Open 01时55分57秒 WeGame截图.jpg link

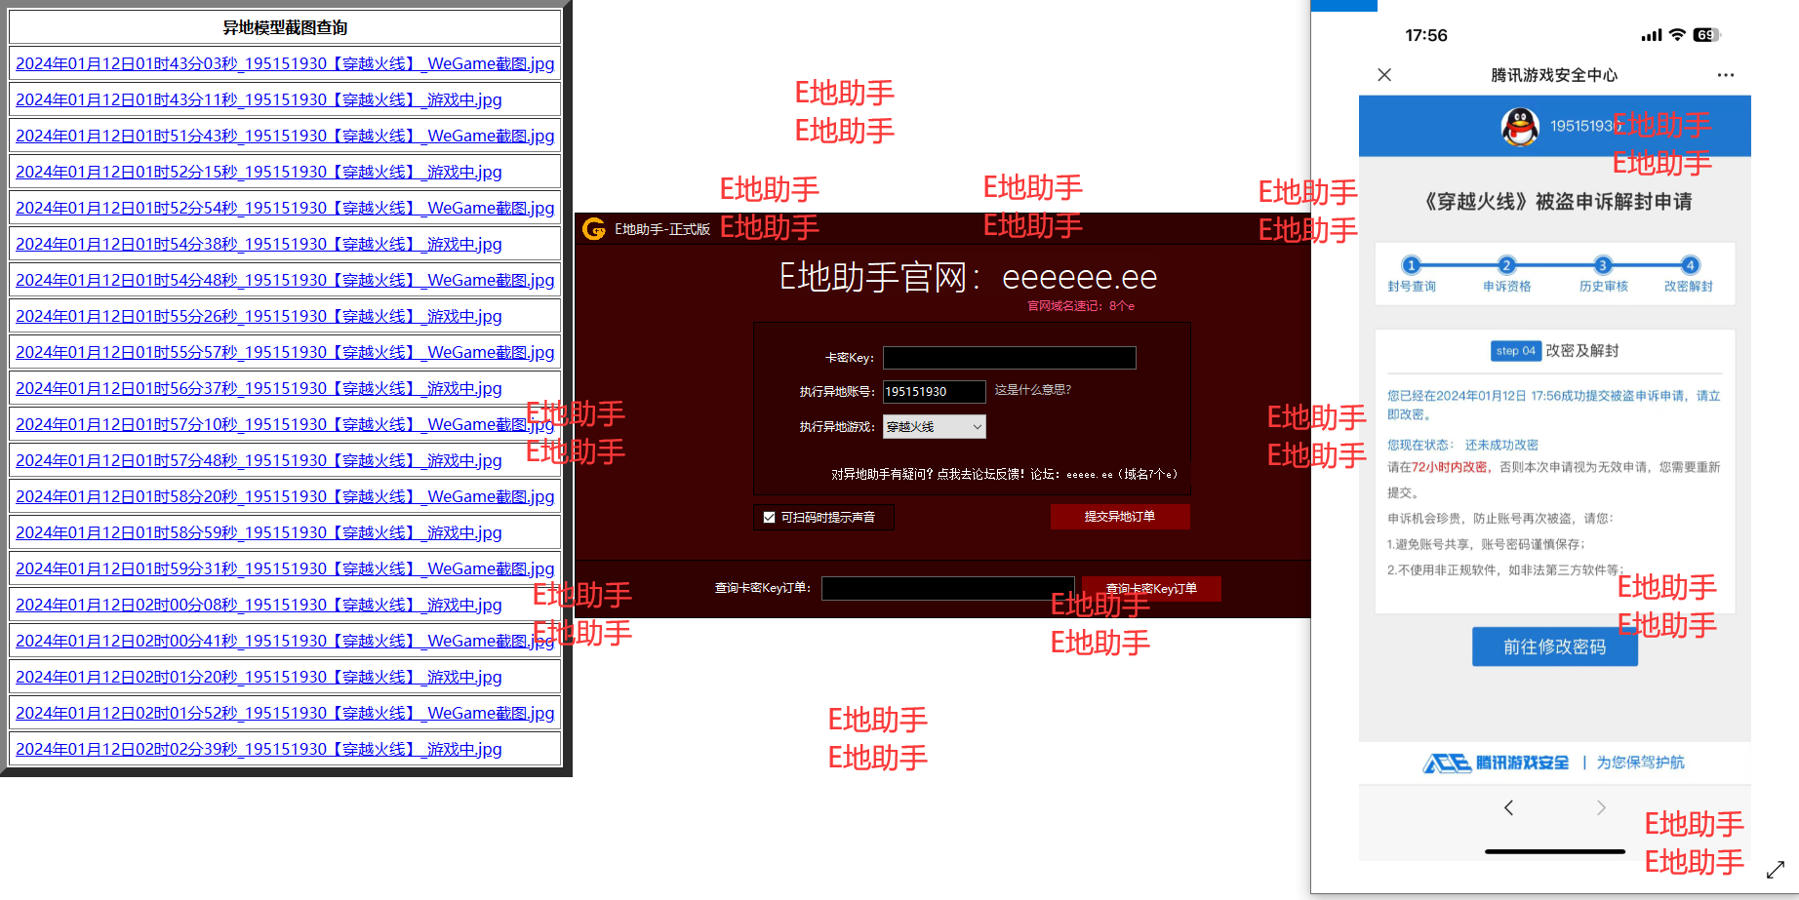point(285,352)
